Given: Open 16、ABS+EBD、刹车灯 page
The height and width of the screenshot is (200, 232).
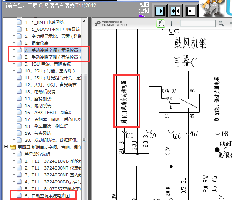Looking at the screenshot, I should click(x=49, y=113).
